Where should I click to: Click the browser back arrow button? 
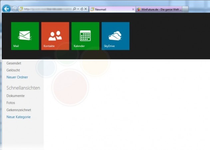point(6,9)
